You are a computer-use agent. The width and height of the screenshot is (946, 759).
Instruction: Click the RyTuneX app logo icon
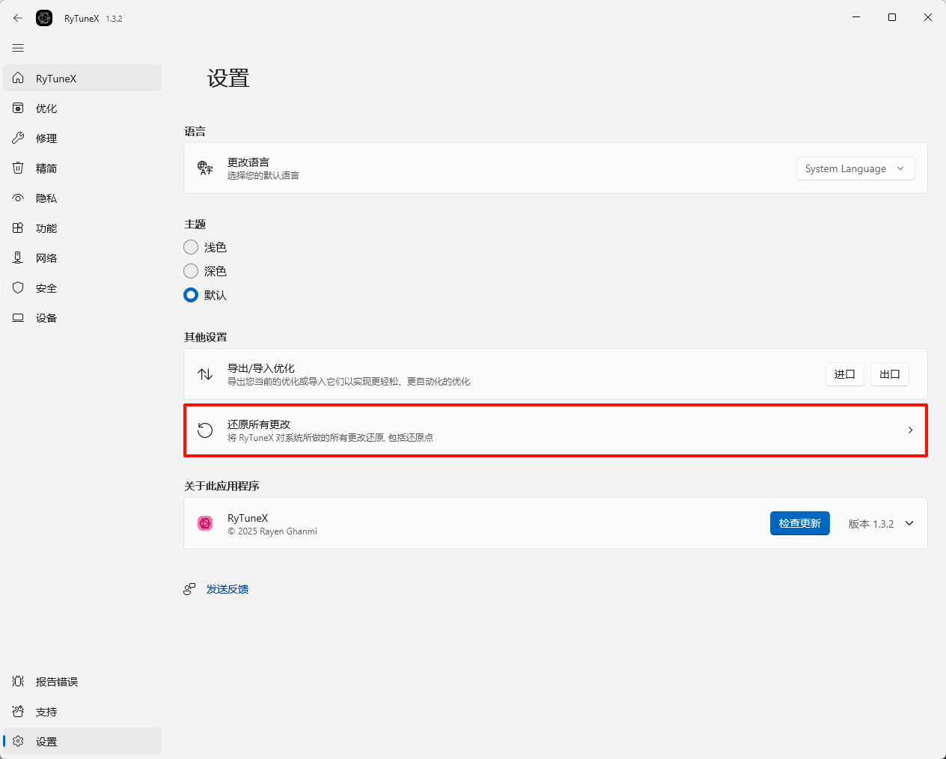point(44,18)
